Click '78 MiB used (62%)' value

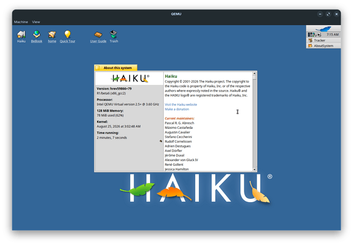pyautogui.click(x=110, y=115)
